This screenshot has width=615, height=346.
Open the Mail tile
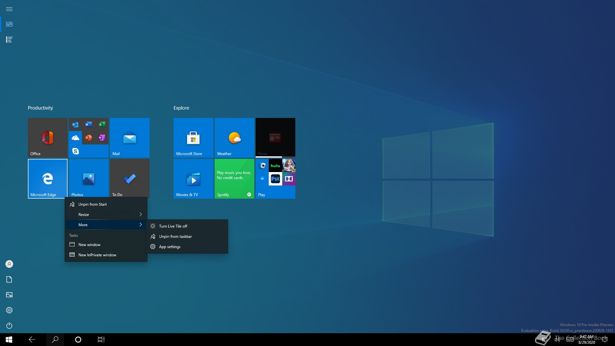pos(129,137)
